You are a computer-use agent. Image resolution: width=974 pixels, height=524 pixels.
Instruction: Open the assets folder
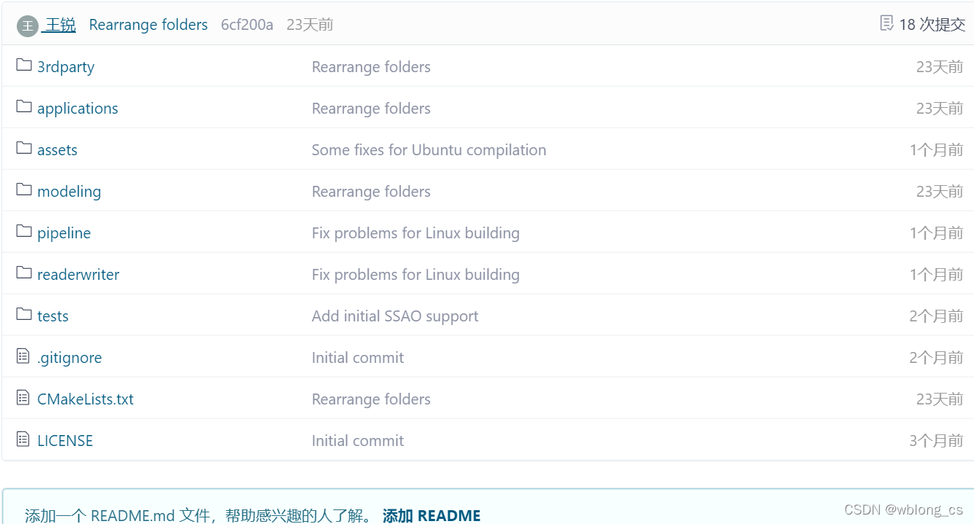tap(57, 149)
